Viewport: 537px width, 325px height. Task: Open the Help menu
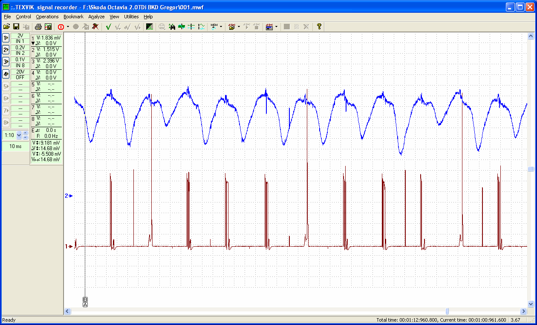point(148,17)
